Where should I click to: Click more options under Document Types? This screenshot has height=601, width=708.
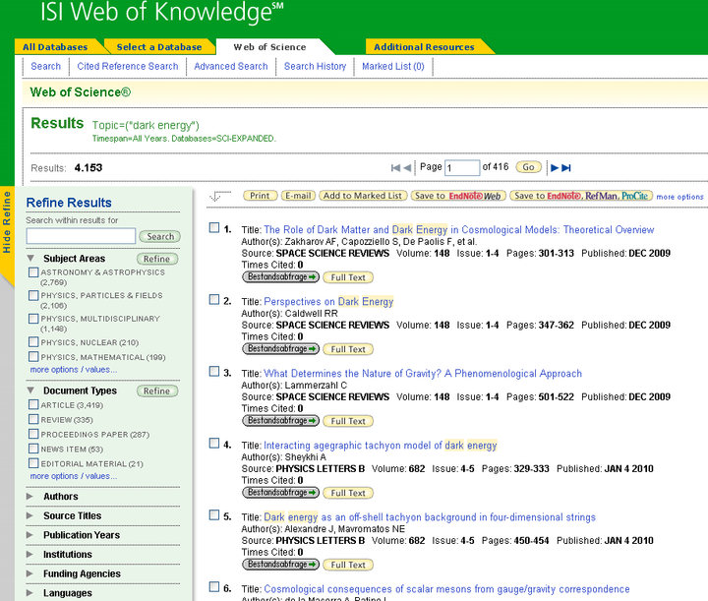pyautogui.click(x=74, y=476)
